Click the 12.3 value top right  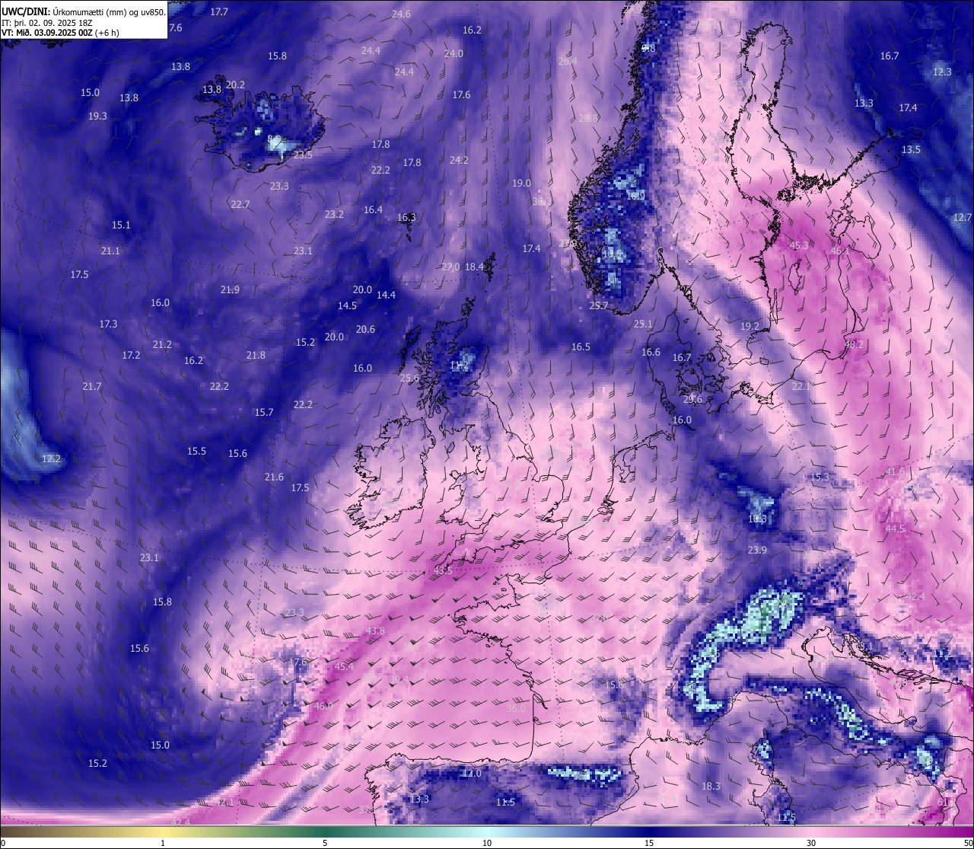942,72
